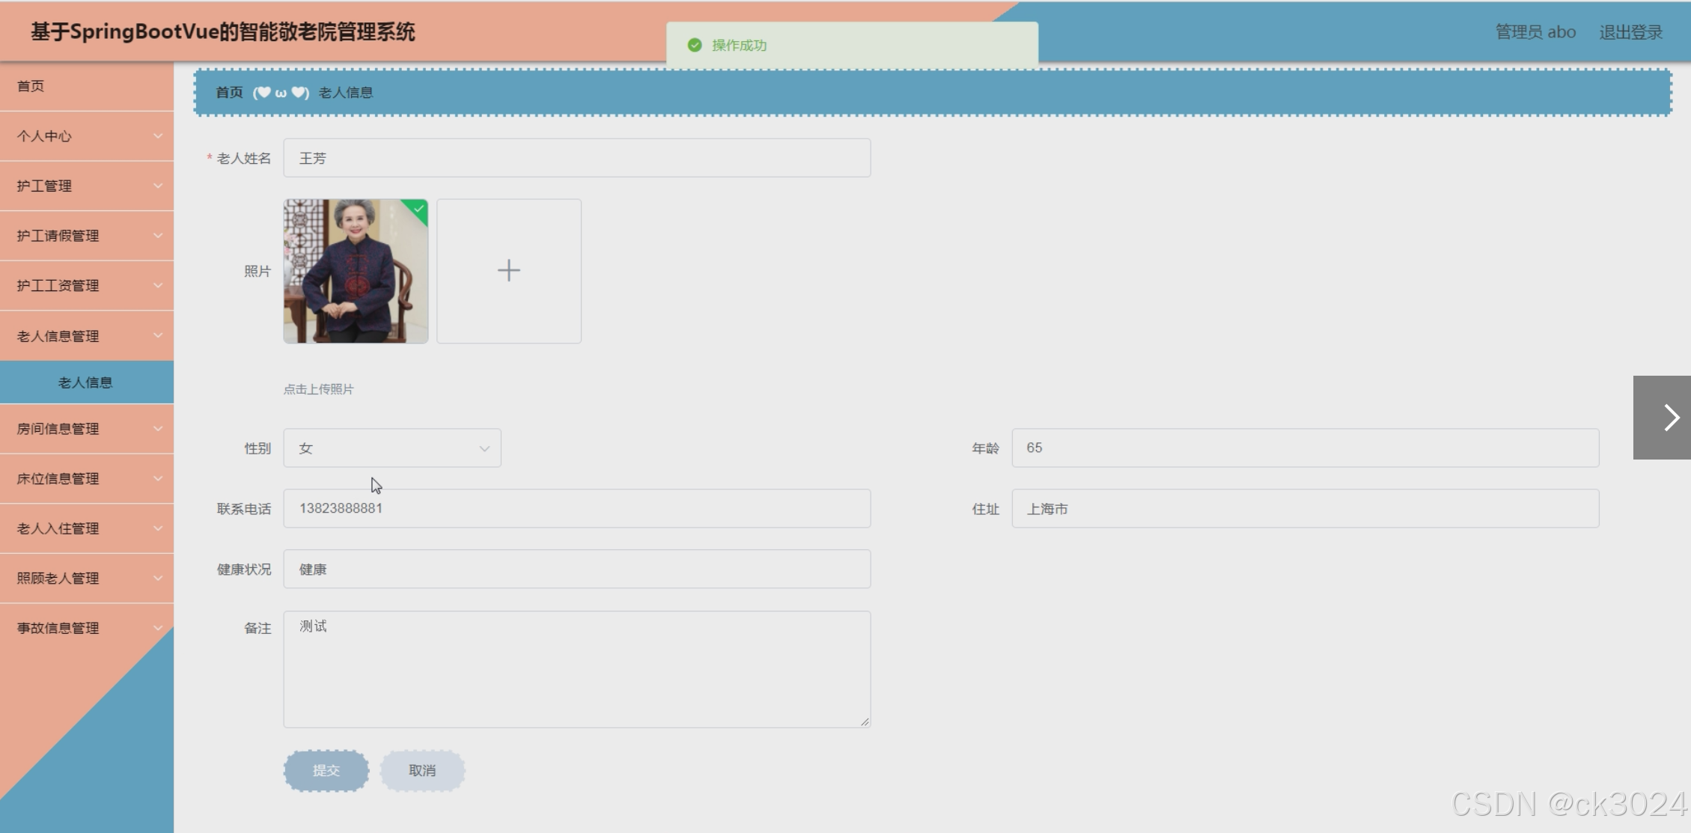Select the 老人信息 submenu item
This screenshot has height=833, width=1691.
click(x=85, y=382)
